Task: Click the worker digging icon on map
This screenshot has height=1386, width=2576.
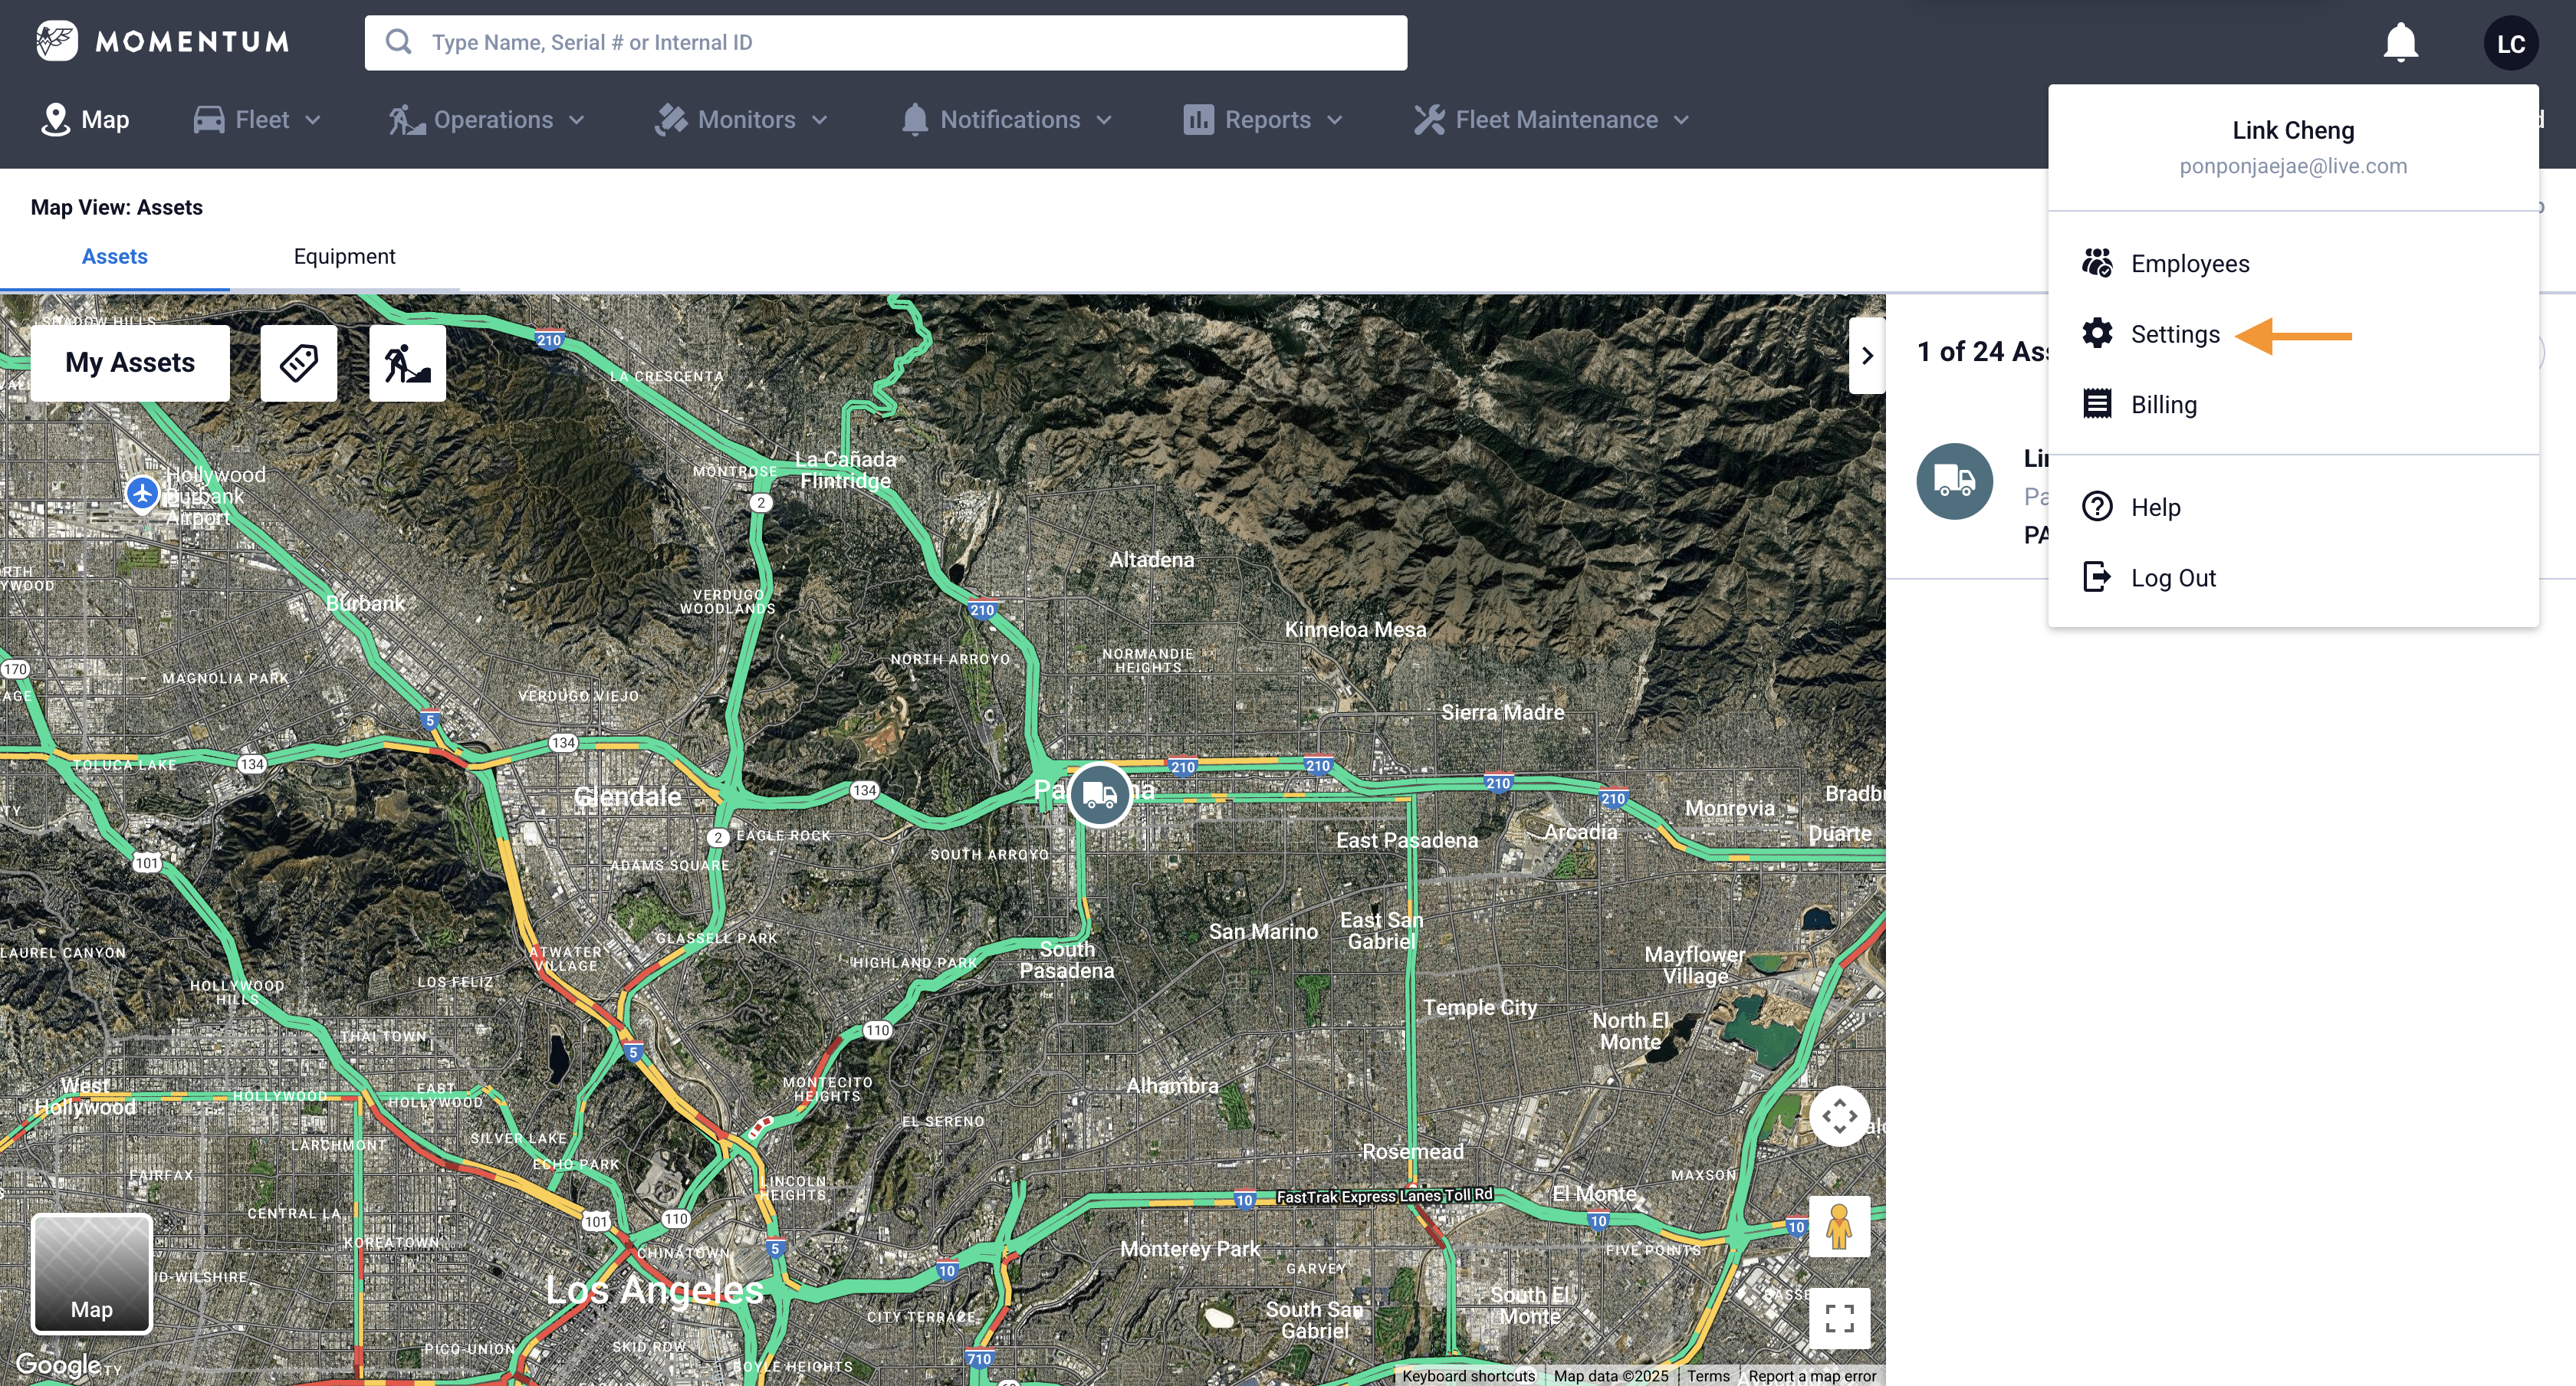Action: click(407, 362)
